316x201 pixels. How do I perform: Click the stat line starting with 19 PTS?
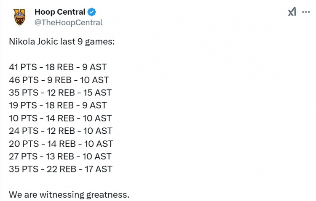58,105
